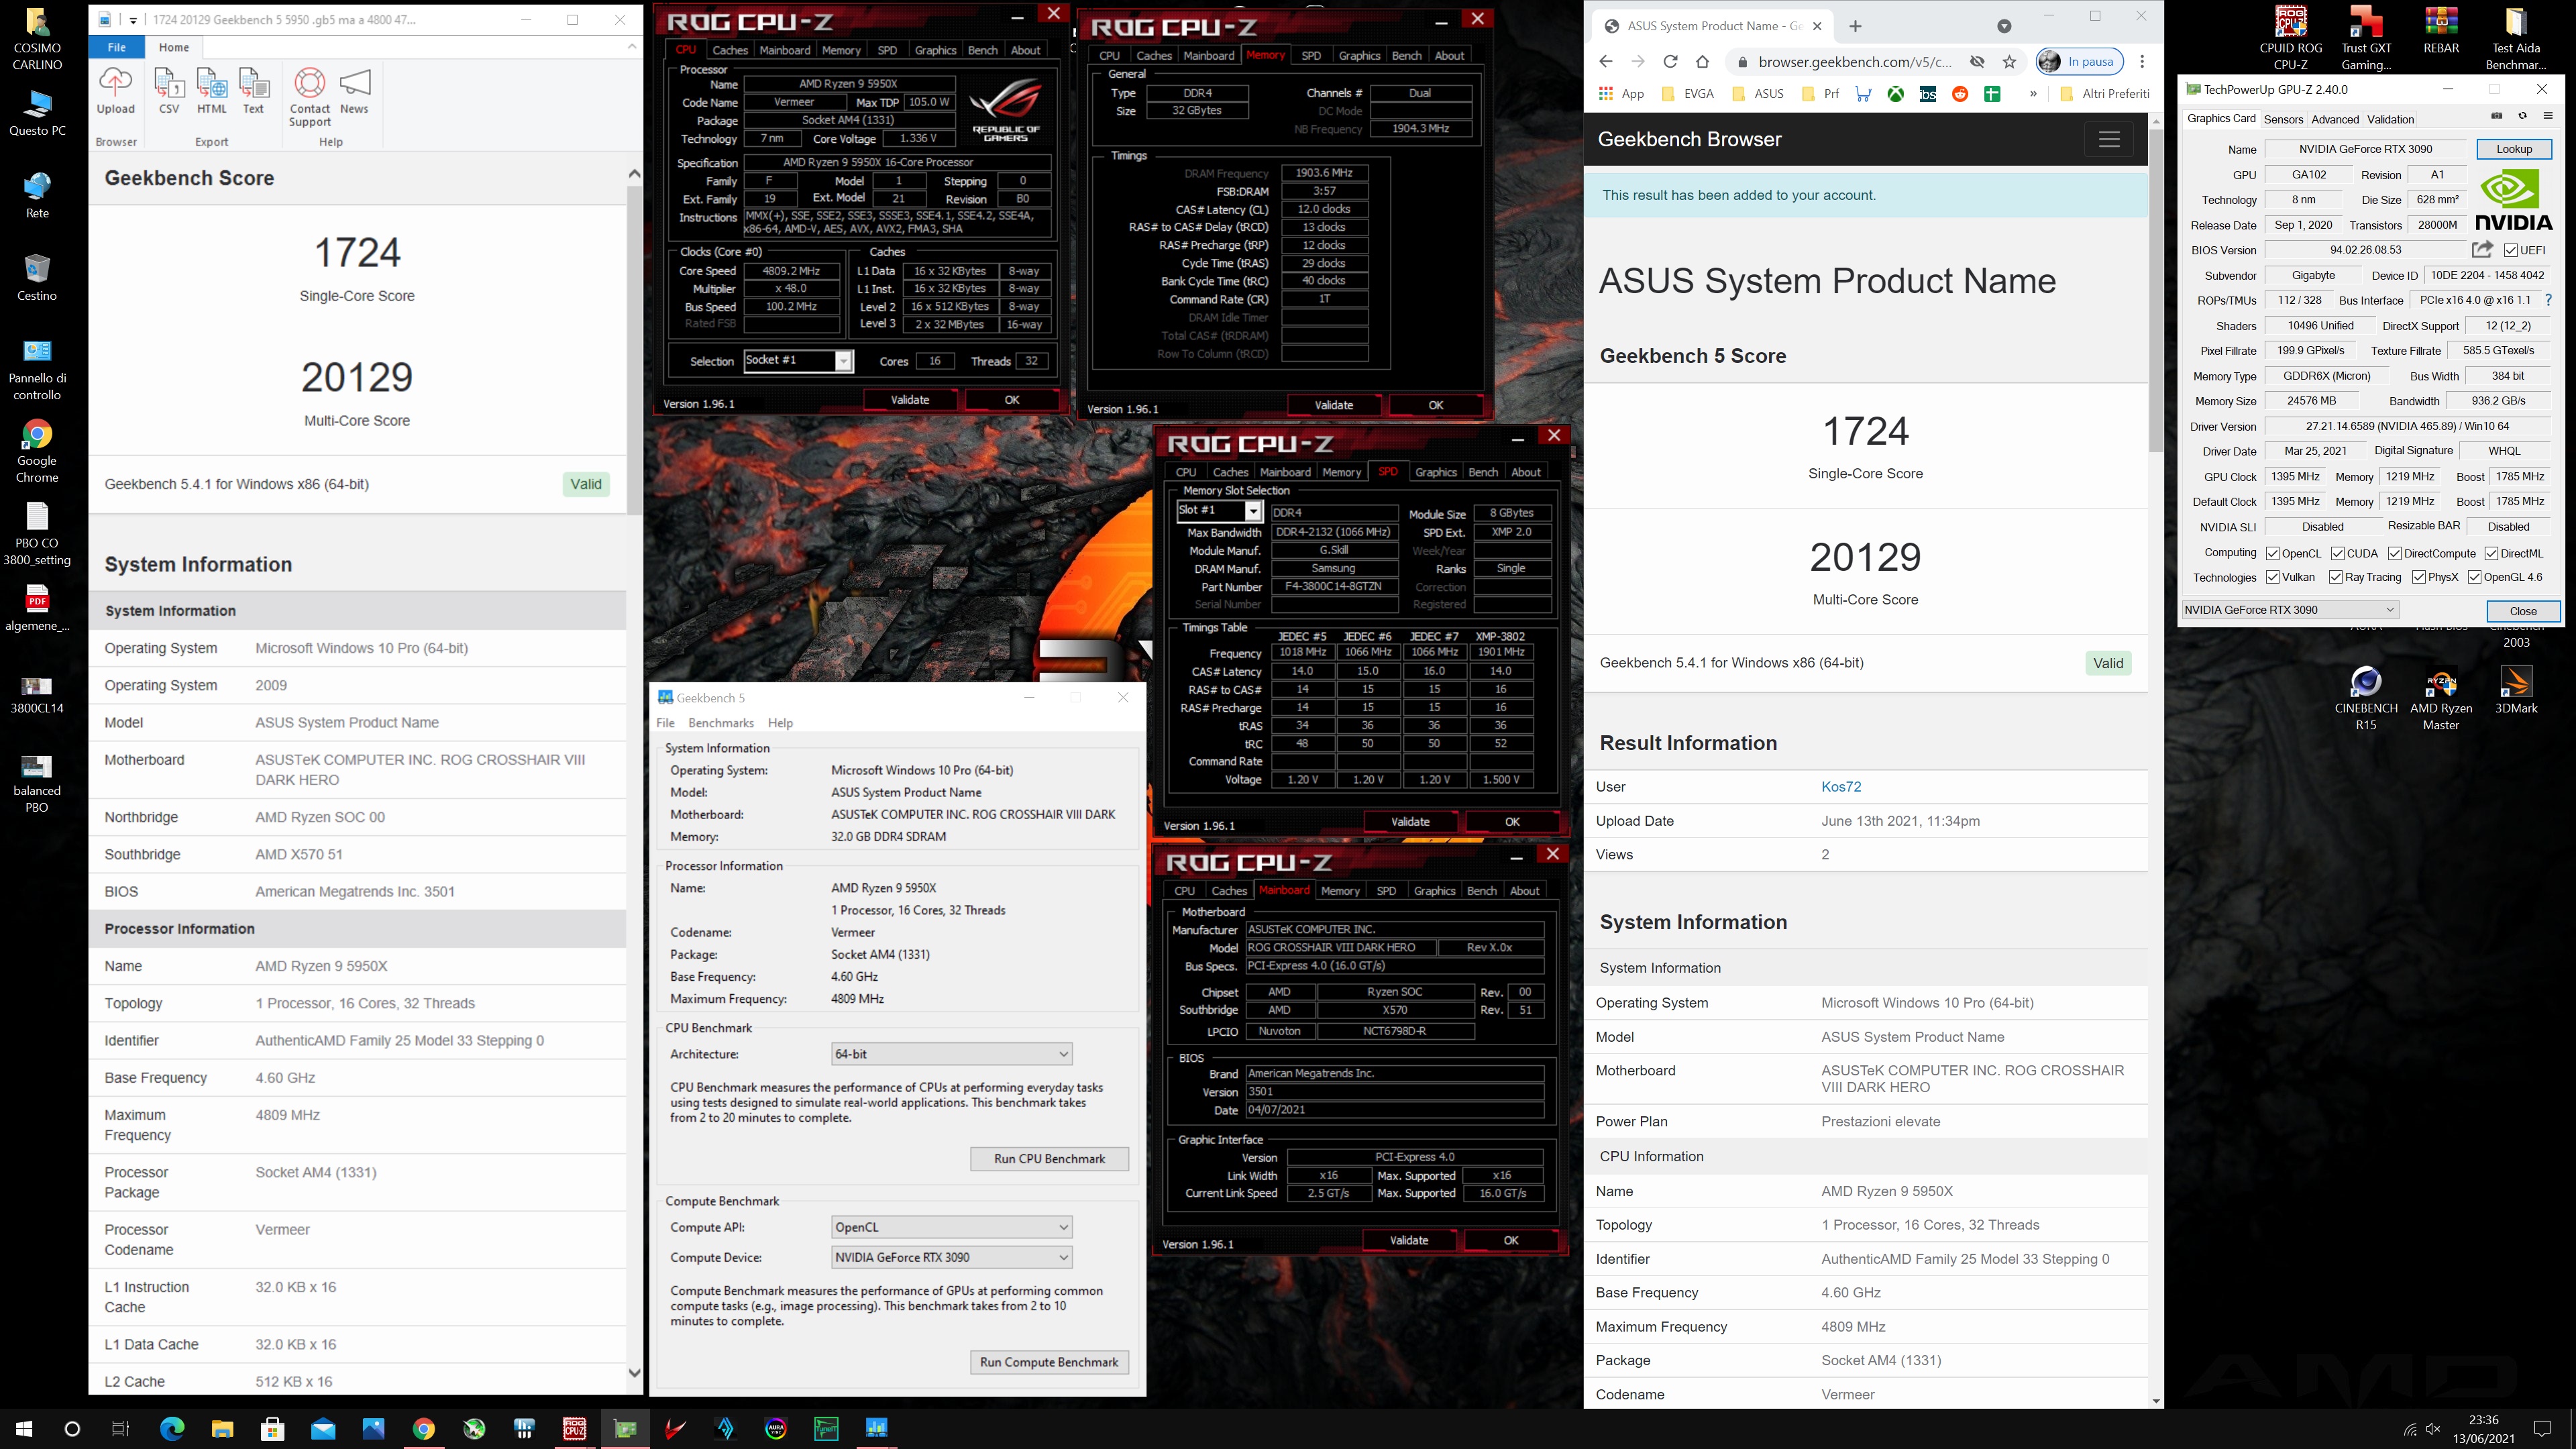Open CPUID ROG CPU-Z desktop shortcut

pyautogui.click(x=2291, y=37)
